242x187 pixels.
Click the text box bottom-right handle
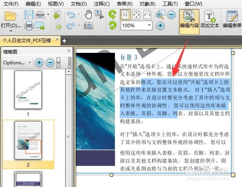233,175
